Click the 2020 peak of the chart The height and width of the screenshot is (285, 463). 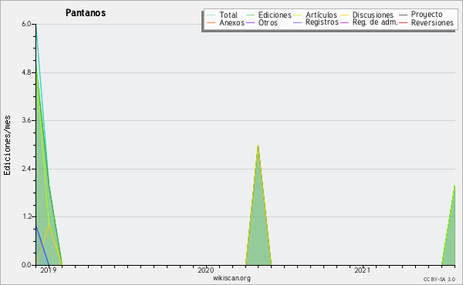point(258,146)
